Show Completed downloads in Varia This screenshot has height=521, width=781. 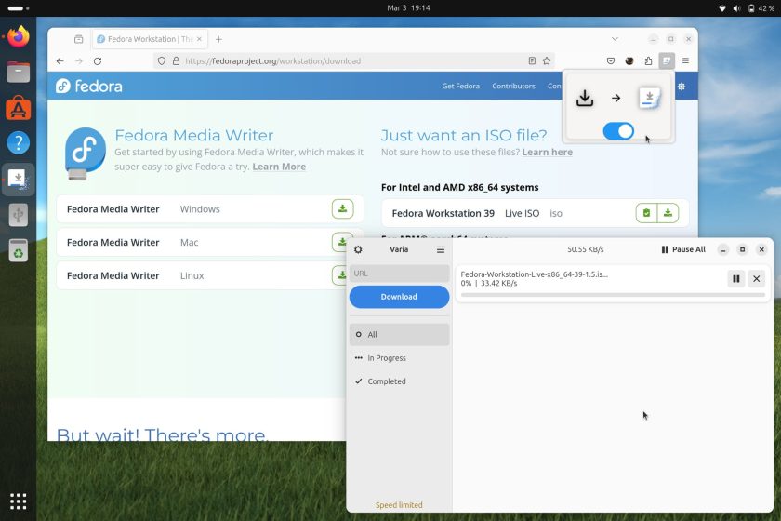coord(399,381)
